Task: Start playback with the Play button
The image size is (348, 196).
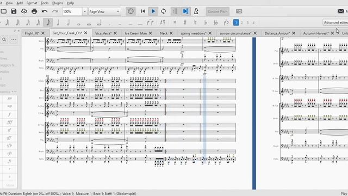Action: pyautogui.click(x=153, y=11)
